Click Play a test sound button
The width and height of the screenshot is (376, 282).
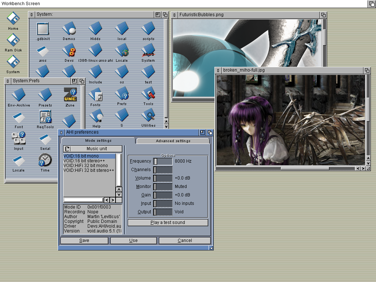tap(168, 223)
